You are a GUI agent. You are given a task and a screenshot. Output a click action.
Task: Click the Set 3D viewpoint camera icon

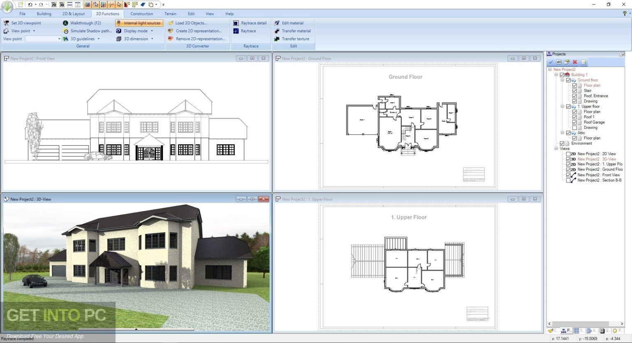pos(6,23)
